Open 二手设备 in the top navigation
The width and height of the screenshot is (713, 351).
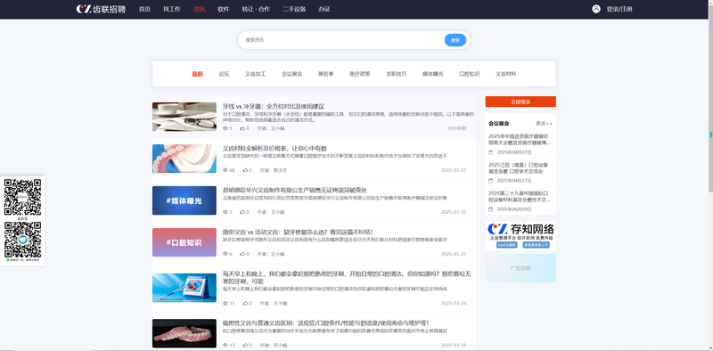(x=294, y=9)
